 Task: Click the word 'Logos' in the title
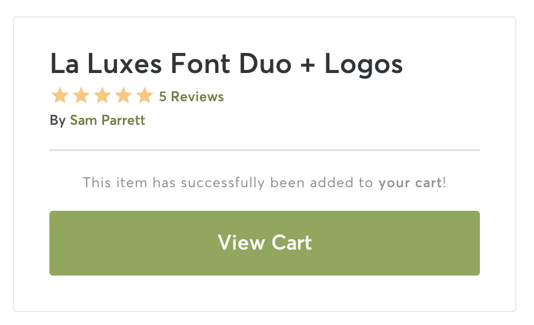click(x=363, y=65)
